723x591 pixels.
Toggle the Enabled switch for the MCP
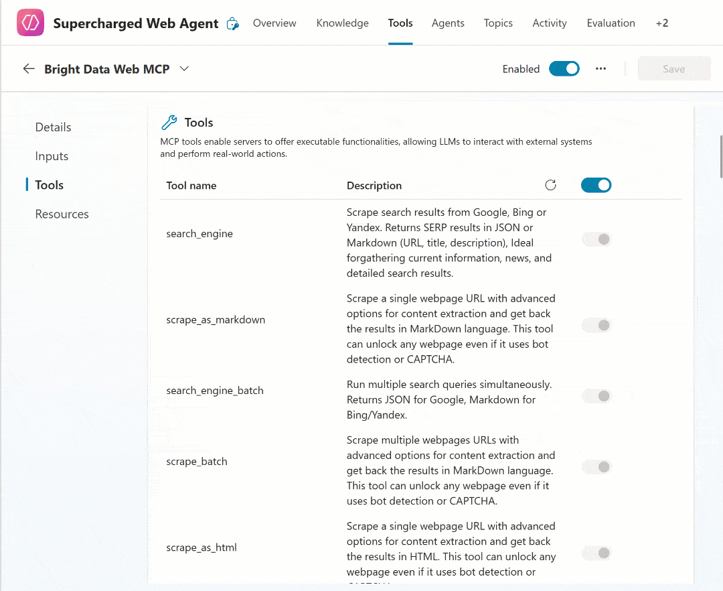coord(564,69)
